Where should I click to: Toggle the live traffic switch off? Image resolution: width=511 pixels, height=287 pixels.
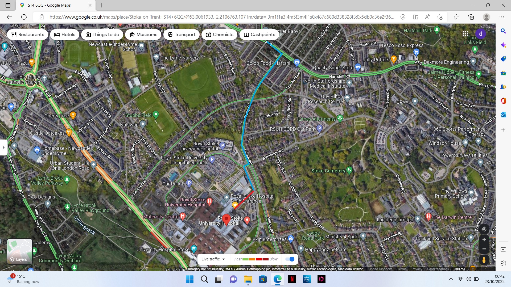[290, 259]
